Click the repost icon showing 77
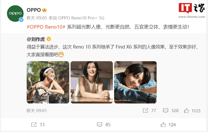Screen dimensions: 208x132 click(145, 111)
